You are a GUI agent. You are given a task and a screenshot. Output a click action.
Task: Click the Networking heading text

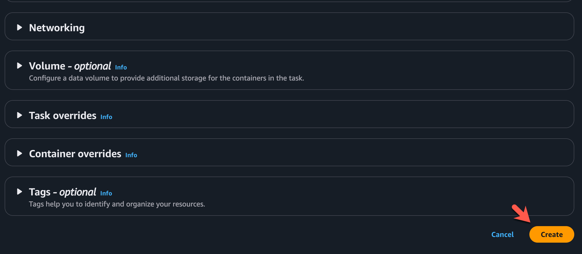[57, 28]
